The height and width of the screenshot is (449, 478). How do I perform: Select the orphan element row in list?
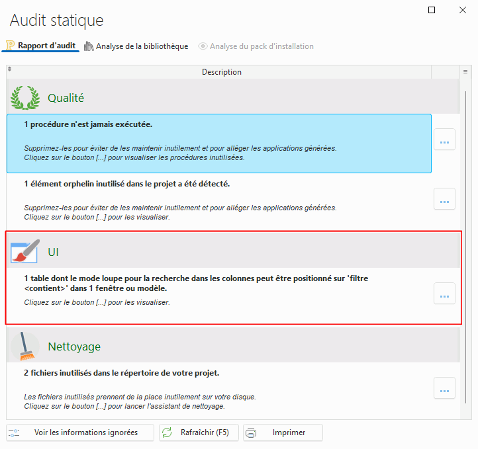[x=219, y=201]
